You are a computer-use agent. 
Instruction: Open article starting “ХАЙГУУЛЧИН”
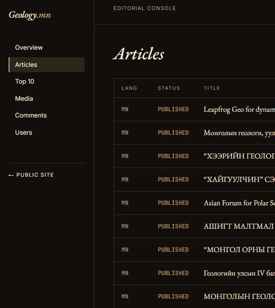coord(239,180)
